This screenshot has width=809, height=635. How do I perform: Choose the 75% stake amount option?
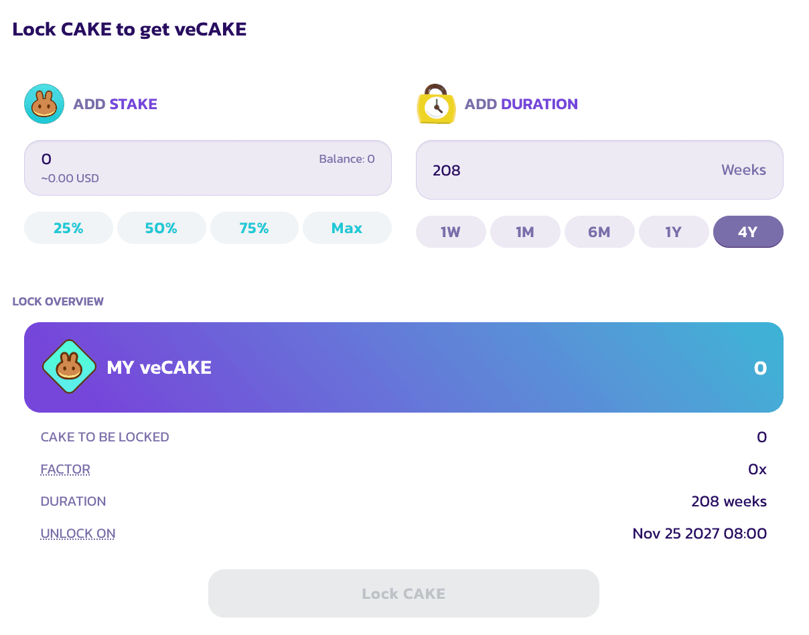point(254,228)
